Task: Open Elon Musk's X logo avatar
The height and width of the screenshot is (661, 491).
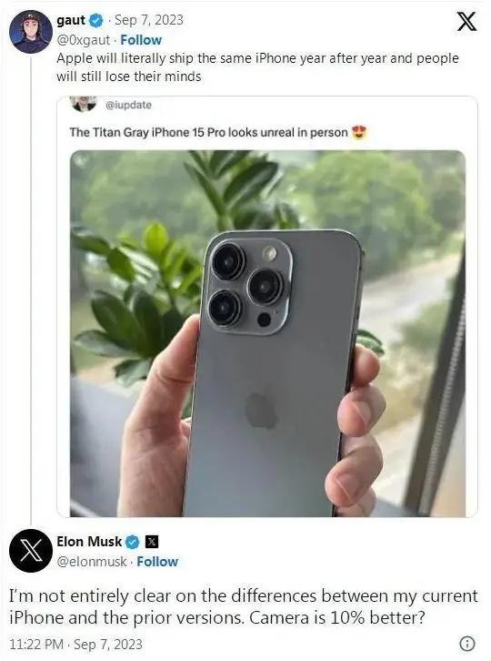Action: tap(31, 551)
